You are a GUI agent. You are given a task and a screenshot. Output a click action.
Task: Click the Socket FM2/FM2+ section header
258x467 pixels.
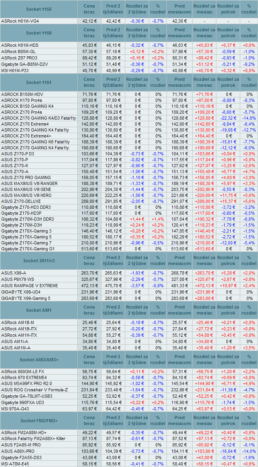(x=39, y=421)
